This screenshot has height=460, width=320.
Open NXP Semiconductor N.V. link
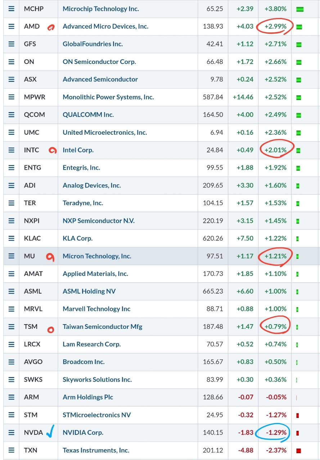[99, 221]
